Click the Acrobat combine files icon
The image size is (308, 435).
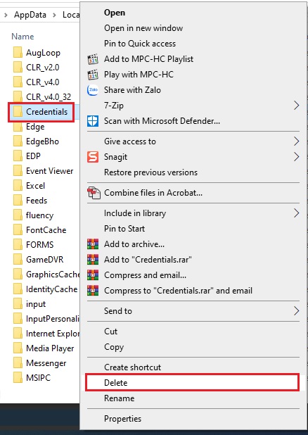(94, 193)
